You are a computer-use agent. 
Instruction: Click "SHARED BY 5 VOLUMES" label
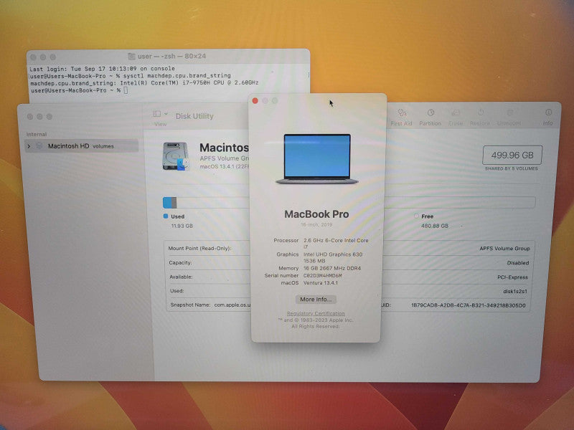point(512,168)
